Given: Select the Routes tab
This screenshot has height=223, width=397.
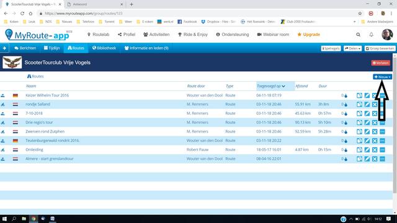Looking at the screenshot, I should [x=76, y=48].
